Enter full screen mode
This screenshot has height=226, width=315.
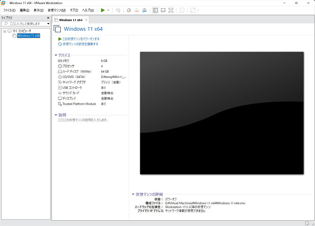(171, 10)
